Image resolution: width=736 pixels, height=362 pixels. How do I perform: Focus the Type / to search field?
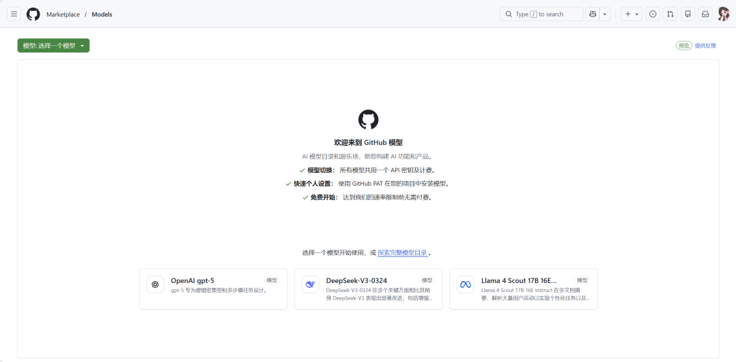543,14
